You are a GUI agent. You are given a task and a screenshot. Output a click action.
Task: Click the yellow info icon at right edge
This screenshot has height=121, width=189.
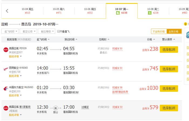185,24
